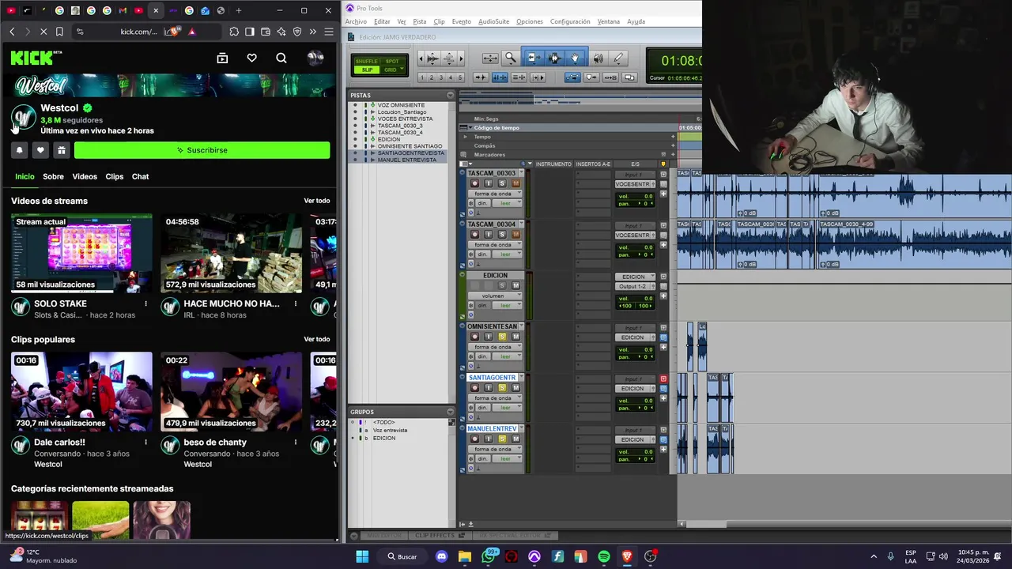The height and width of the screenshot is (569, 1012).
Task: Open Spotify from the taskbar
Action: click(604, 556)
